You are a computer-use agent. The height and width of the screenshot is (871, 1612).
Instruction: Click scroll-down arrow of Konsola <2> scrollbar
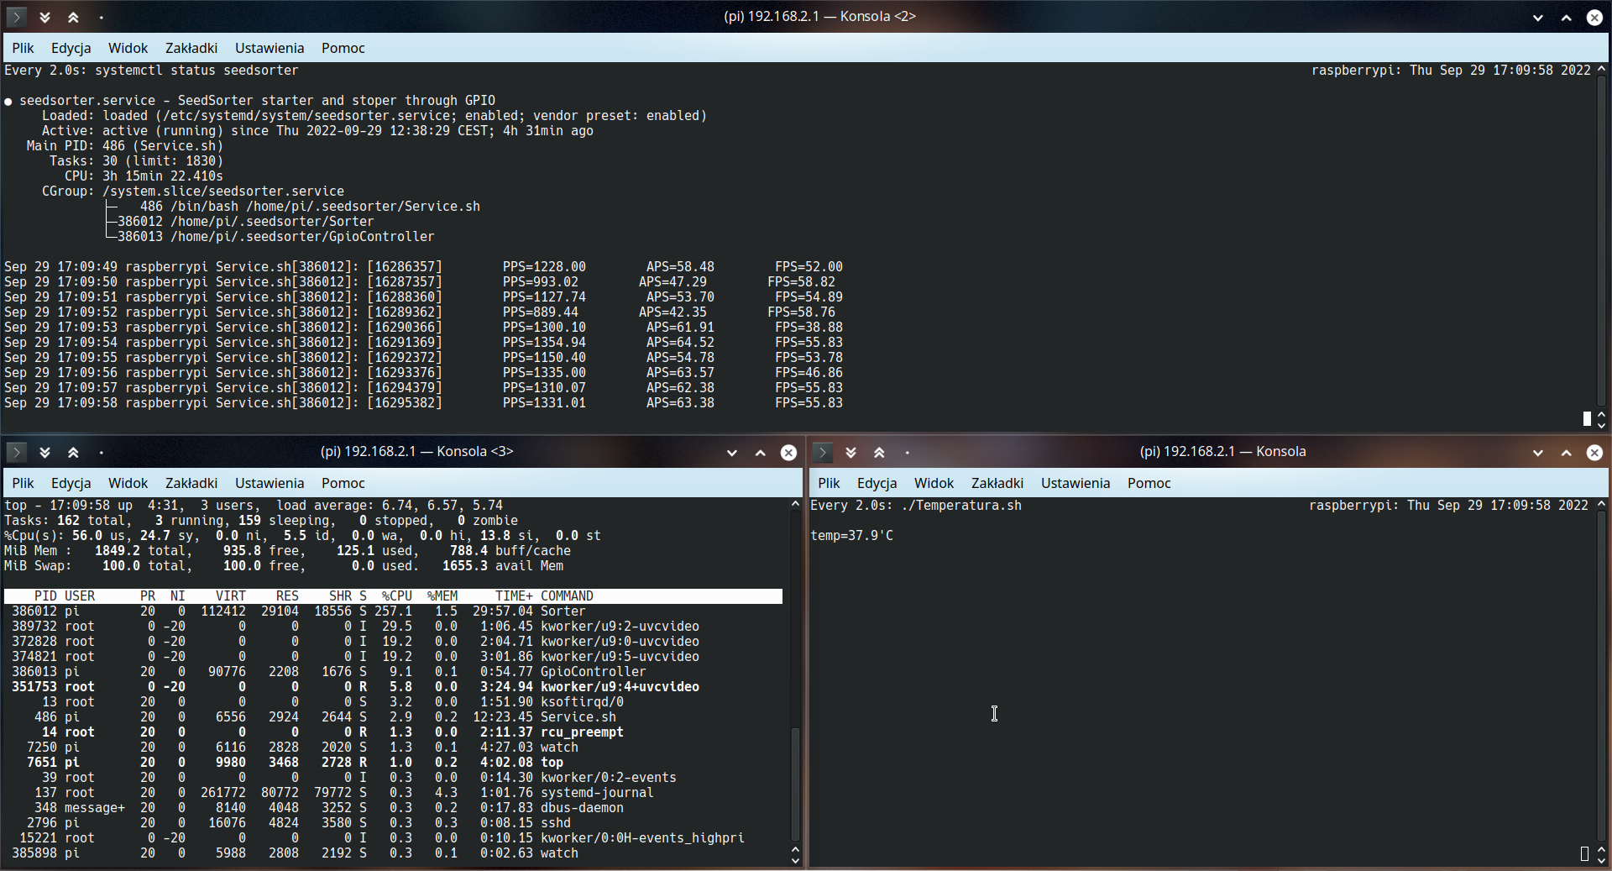coord(1601,426)
